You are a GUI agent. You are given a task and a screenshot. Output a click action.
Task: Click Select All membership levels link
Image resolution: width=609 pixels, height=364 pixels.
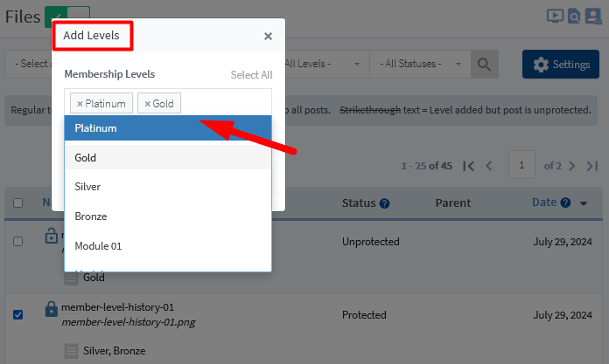point(251,75)
